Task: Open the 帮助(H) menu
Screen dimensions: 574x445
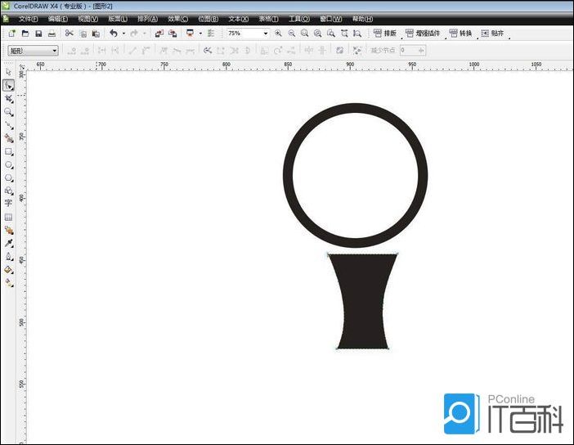Action: click(362, 19)
